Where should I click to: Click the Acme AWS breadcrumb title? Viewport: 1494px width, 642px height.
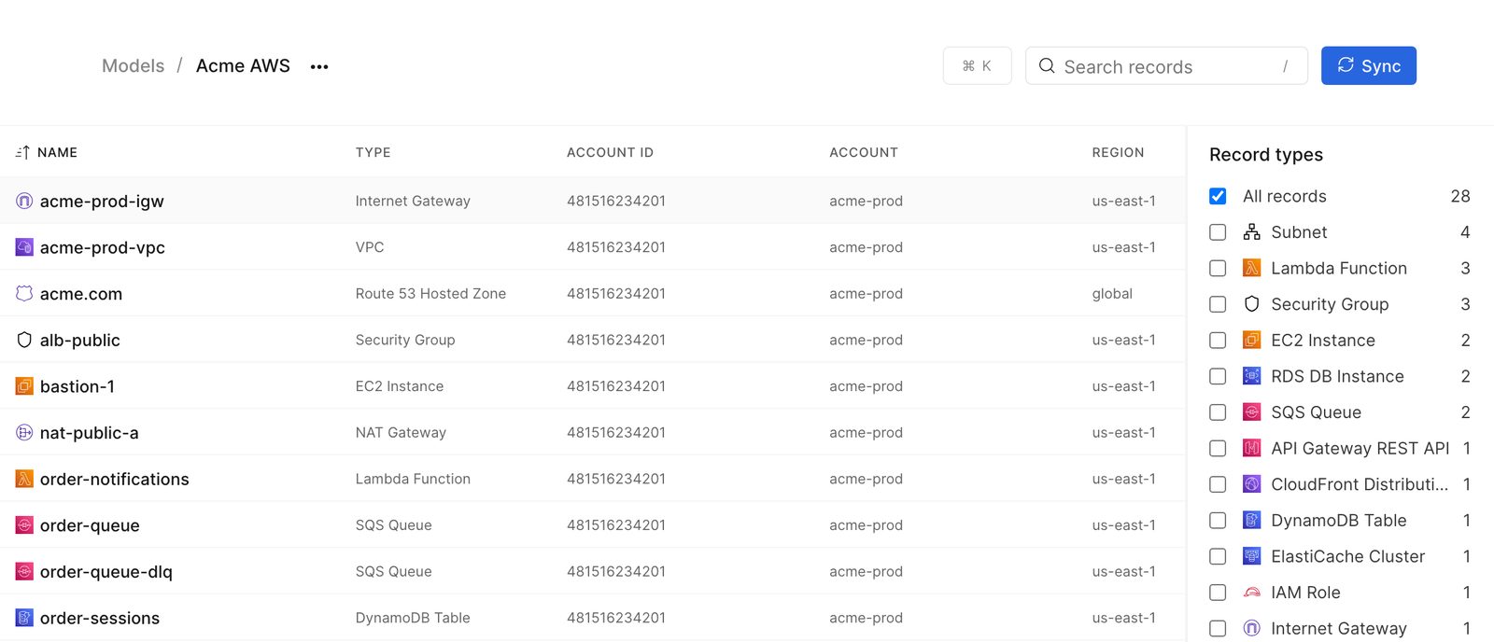tap(243, 65)
